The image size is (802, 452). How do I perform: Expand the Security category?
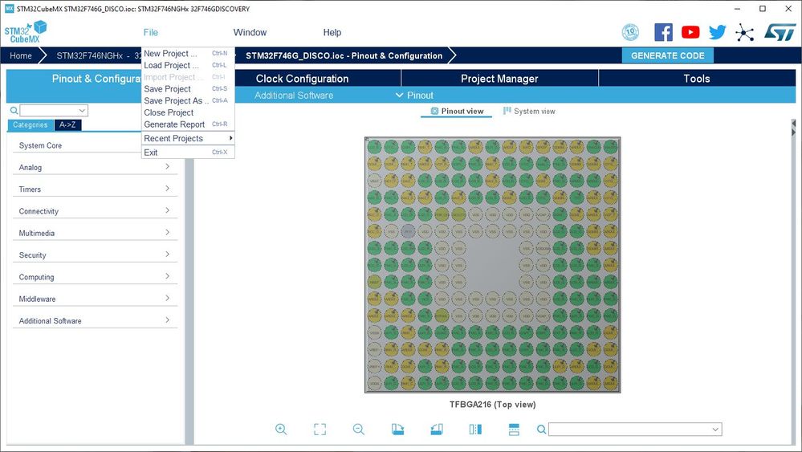(x=95, y=255)
